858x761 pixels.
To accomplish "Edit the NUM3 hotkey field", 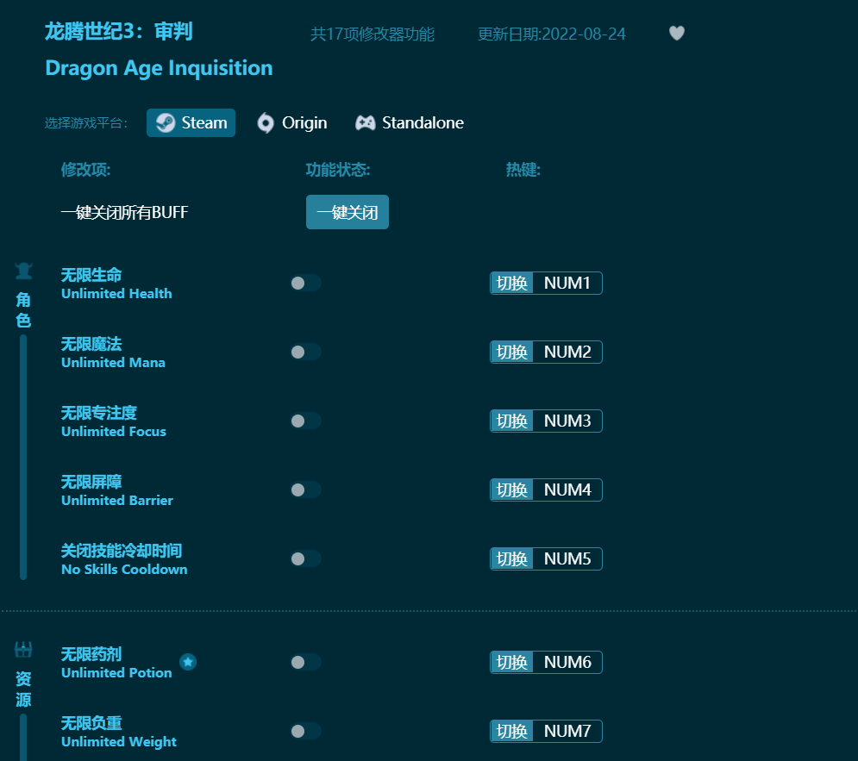I will pos(567,421).
